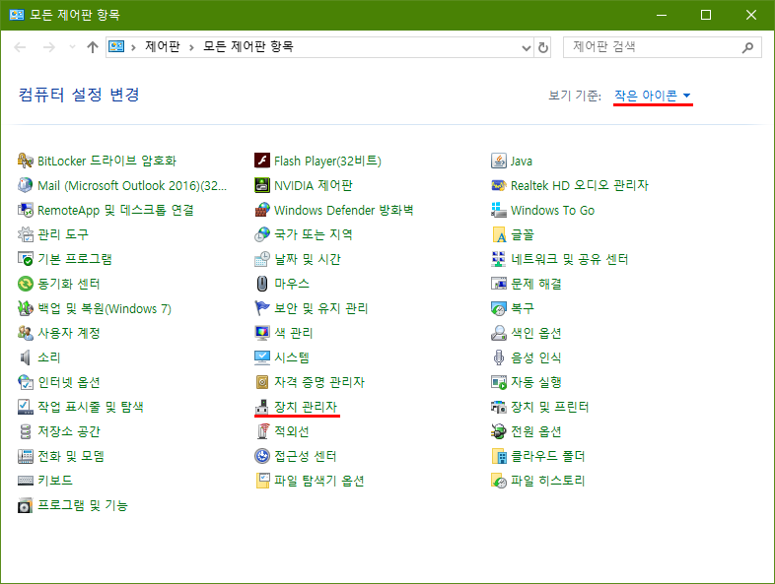Open the 저장소 공간 link

pos(69,431)
